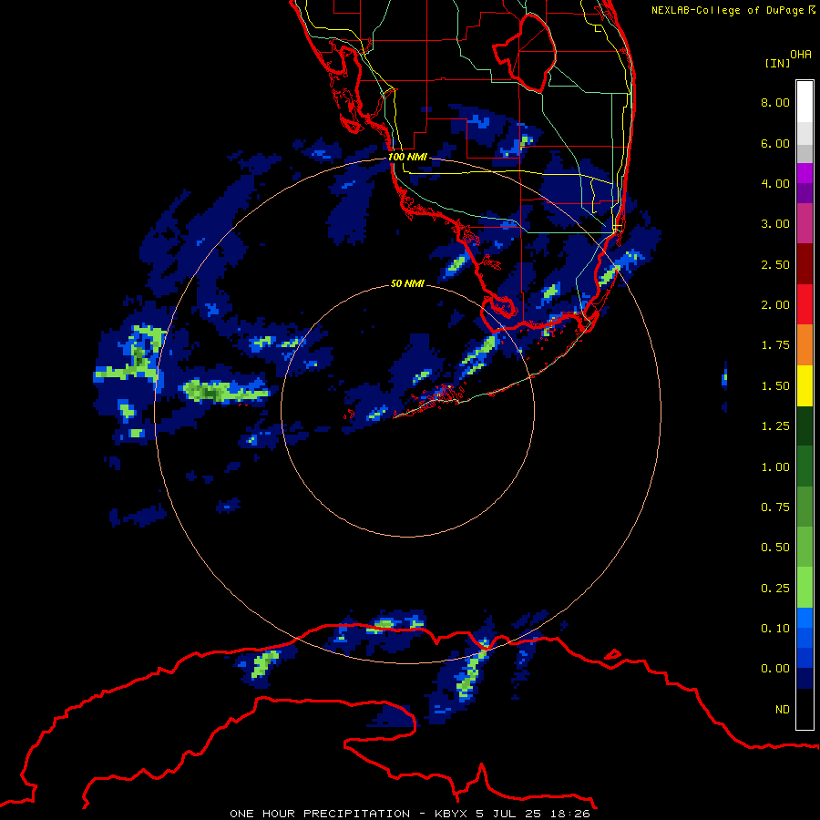820x820 pixels.
Task: Select the 1.75 legend value
Action: 775,345
